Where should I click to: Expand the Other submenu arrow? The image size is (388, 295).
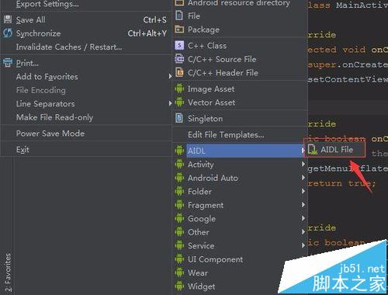coord(303,232)
